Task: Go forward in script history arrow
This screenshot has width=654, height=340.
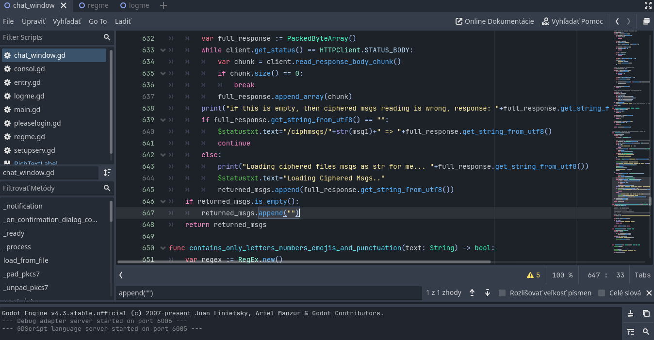Action: pos(628,21)
